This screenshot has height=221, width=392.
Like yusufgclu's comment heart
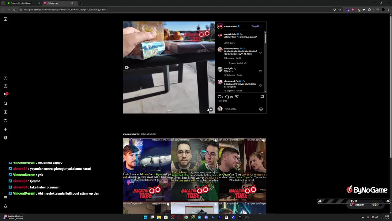click(x=260, y=71)
